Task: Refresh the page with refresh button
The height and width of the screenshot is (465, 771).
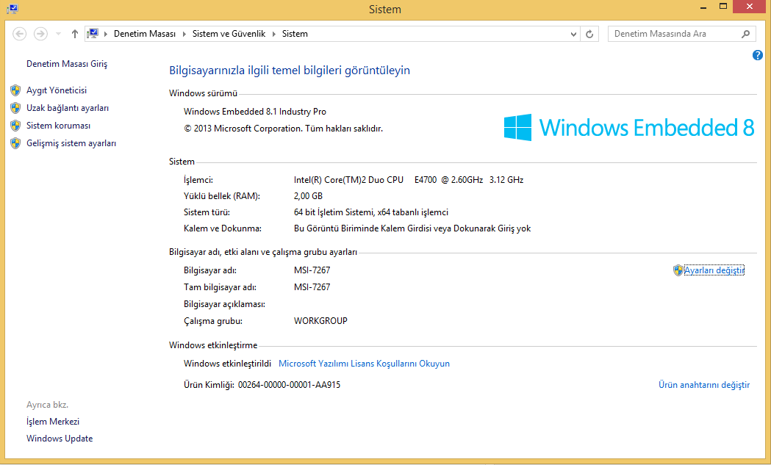Action: pyautogui.click(x=589, y=34)
